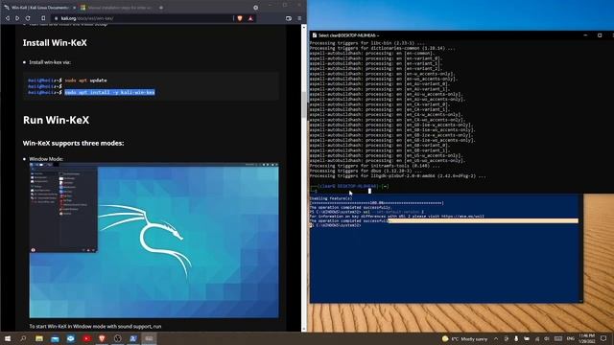Image resolution: width=614 pixels, height=345 pixels.
Task: Open the Brave Shields lion icon
Action: click(240, 18)
